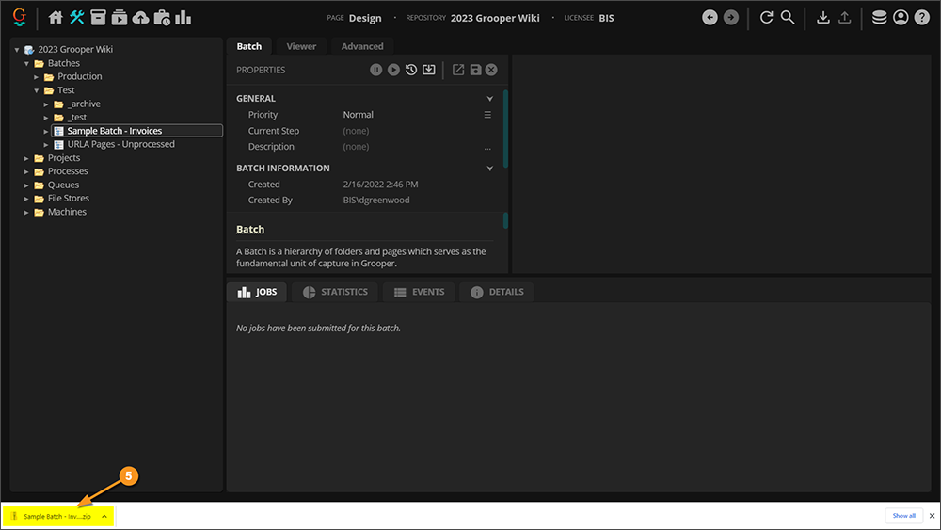Click the Batch help heading link
This screenshot has width=941, height=530.
pyautogui.click(x=250, y=230)
